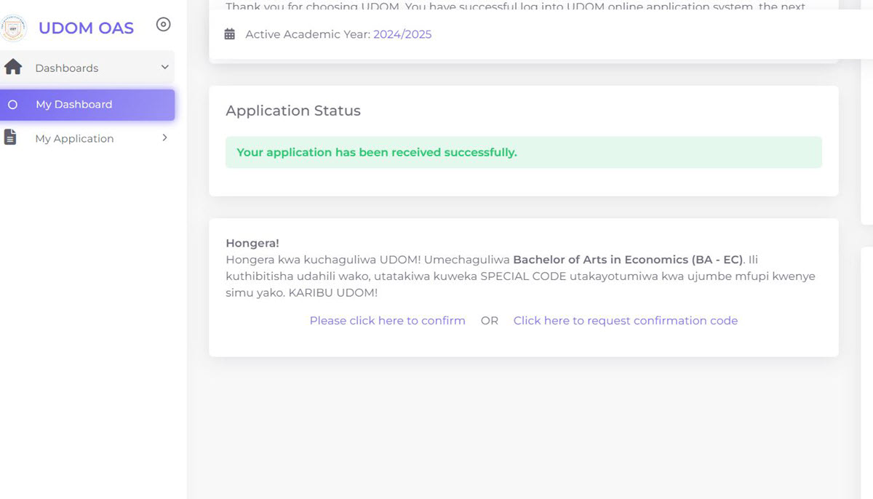The width and height of the screenshot is (873, 499).
Task: Open the 2024/2025 academic year link
Action: pyautogui.click(x=402, y=34)
